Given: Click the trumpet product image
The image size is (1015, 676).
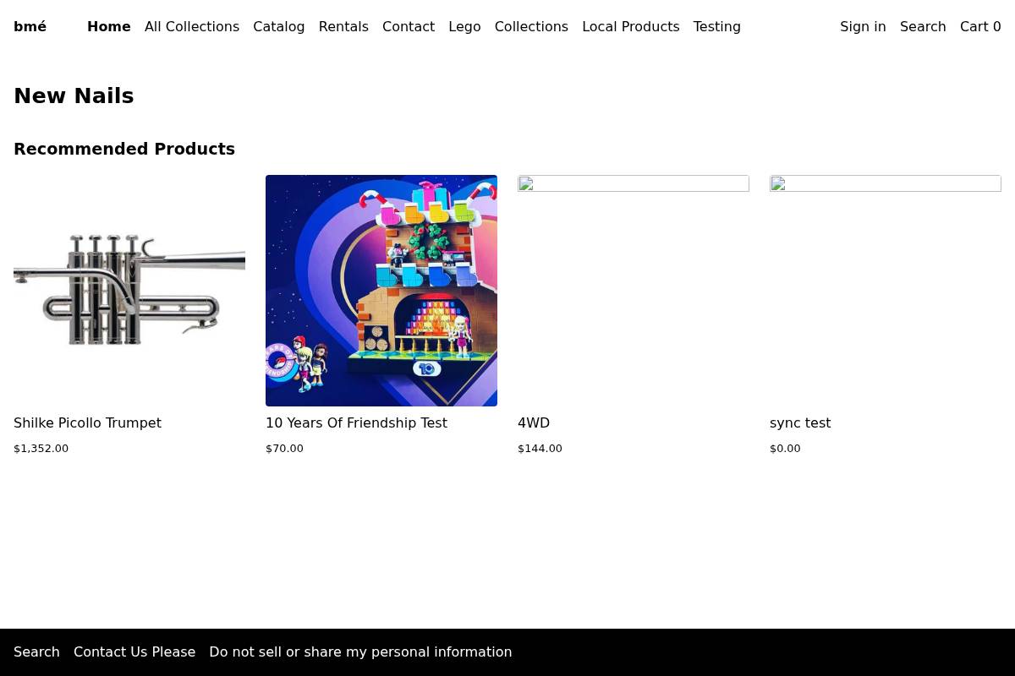Looking at the screenshot, I should 129,291.
